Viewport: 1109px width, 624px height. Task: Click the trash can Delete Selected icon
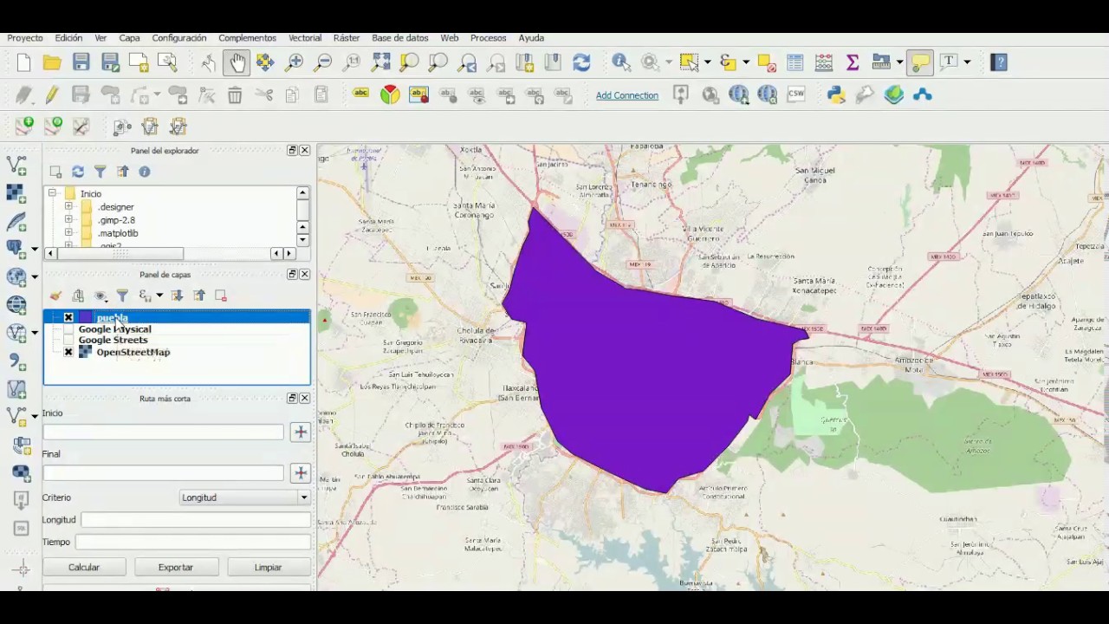point(235,95)
